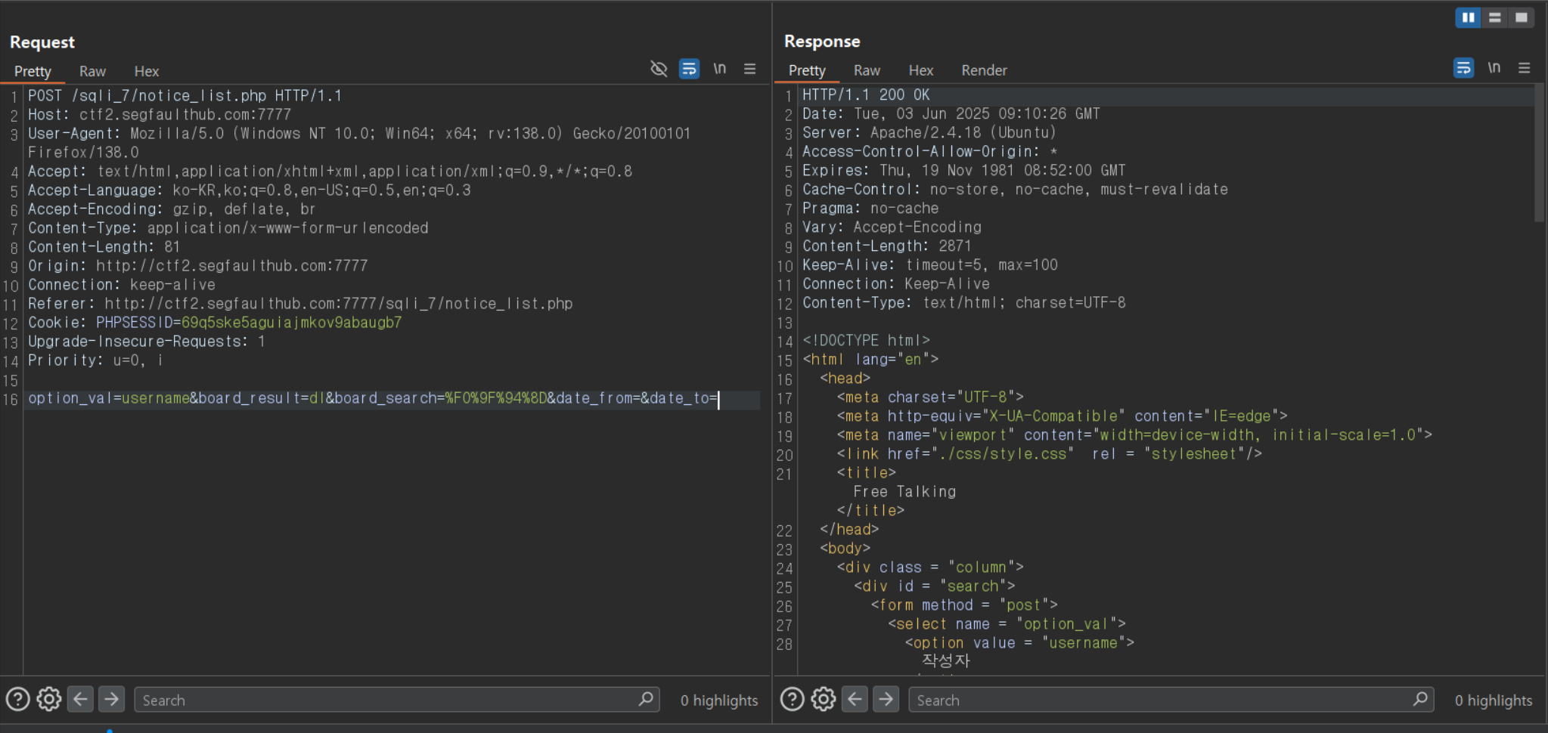The image size is (1548, 733).
Task: Click the Host: ctf2.segfaulthub.com:7777 header
Action: (x=160, y=115)
